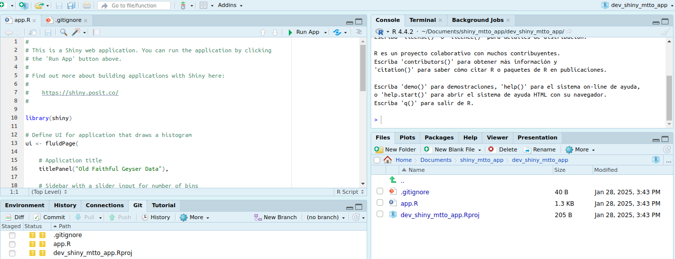The image size is (675, 259).
Task: Switch to the .gitignore editor tab
Action: click(67, 20)
